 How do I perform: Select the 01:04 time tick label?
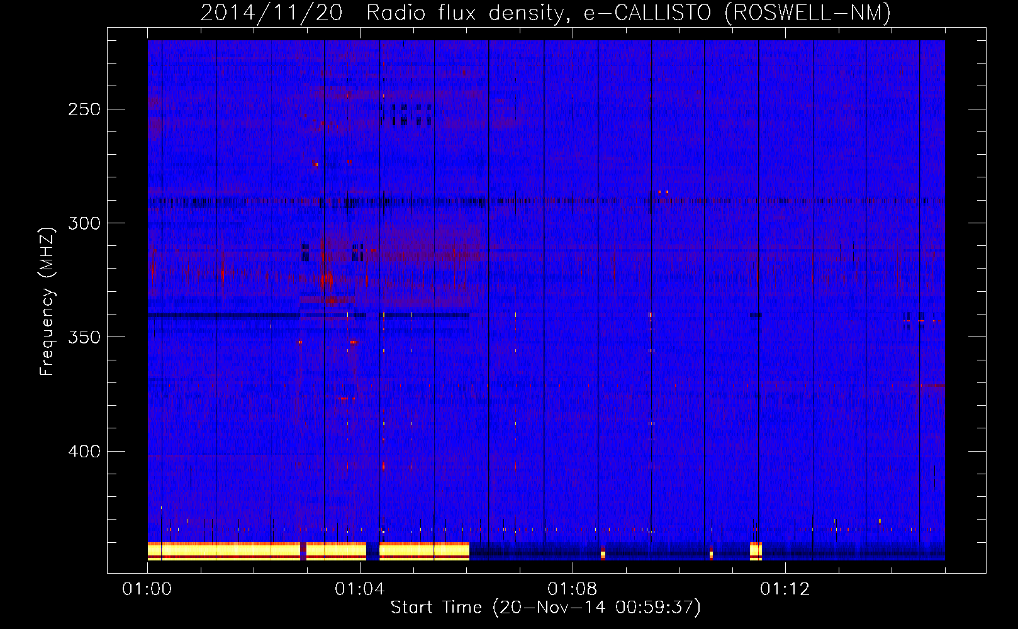tap(360, 589)
